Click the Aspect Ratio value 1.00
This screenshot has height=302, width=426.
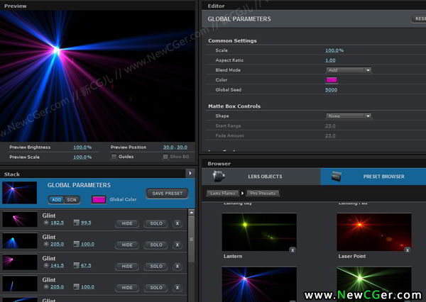point(330,60)
